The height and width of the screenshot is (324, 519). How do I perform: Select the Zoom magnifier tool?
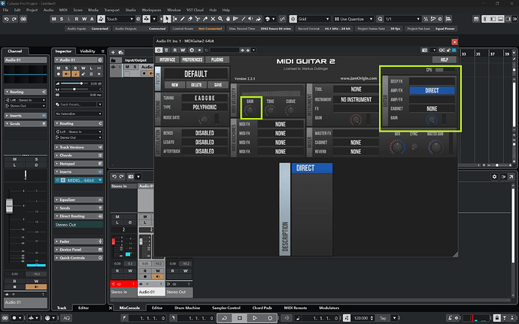pos(220,20)
